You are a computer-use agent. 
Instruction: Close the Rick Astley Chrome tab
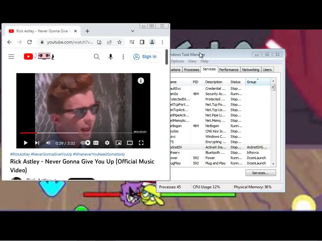(x=75, y=31)
